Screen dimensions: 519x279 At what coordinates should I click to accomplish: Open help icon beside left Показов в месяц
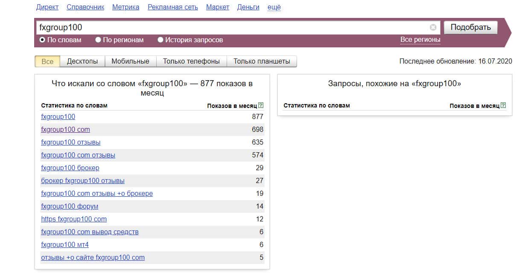coord(261,105)
